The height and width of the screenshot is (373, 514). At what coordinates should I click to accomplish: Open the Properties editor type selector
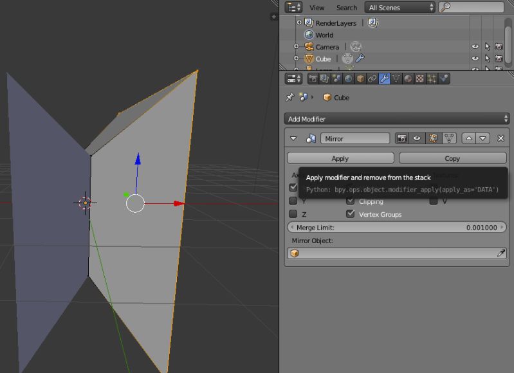tap(294, 78)
